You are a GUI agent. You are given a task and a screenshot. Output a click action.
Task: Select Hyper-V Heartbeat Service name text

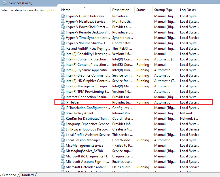[85, 22]
